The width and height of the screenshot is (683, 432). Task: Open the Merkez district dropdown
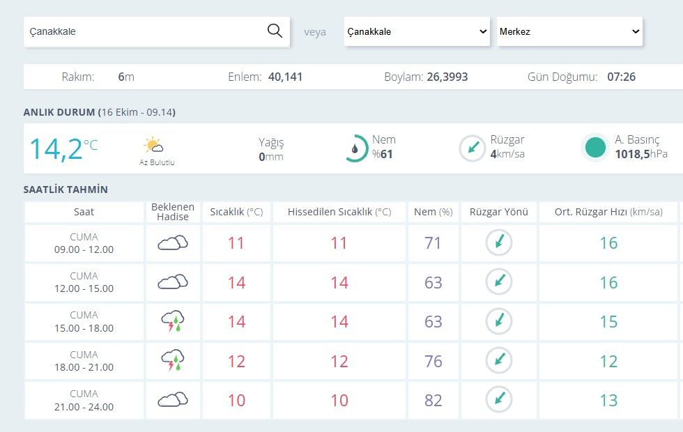569,31
